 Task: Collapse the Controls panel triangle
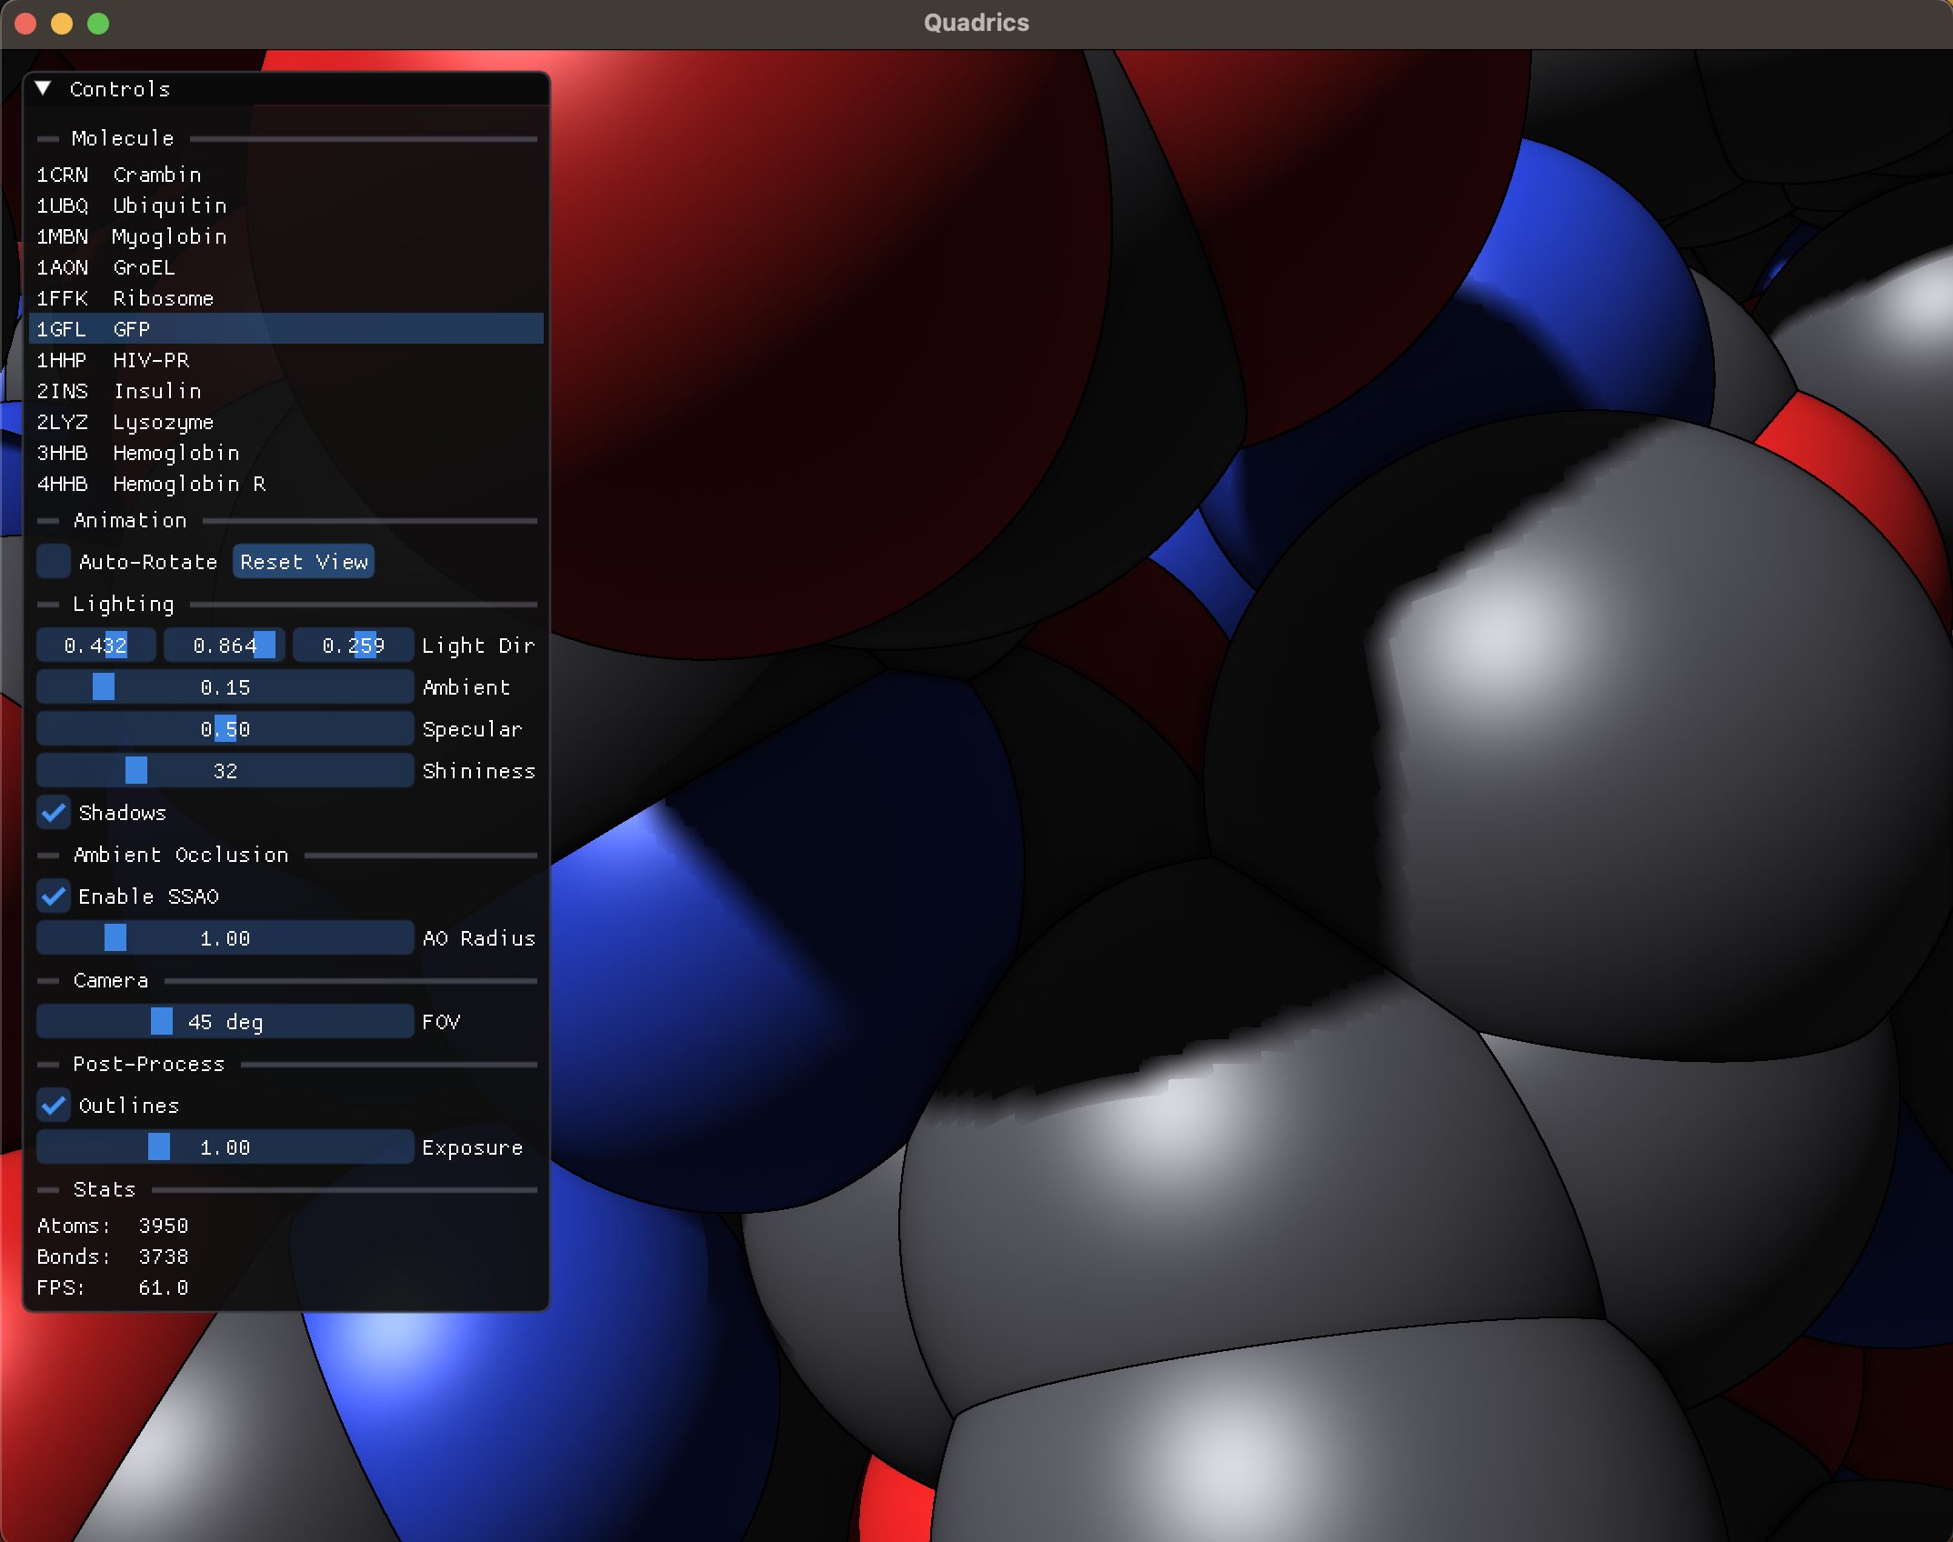43,88
